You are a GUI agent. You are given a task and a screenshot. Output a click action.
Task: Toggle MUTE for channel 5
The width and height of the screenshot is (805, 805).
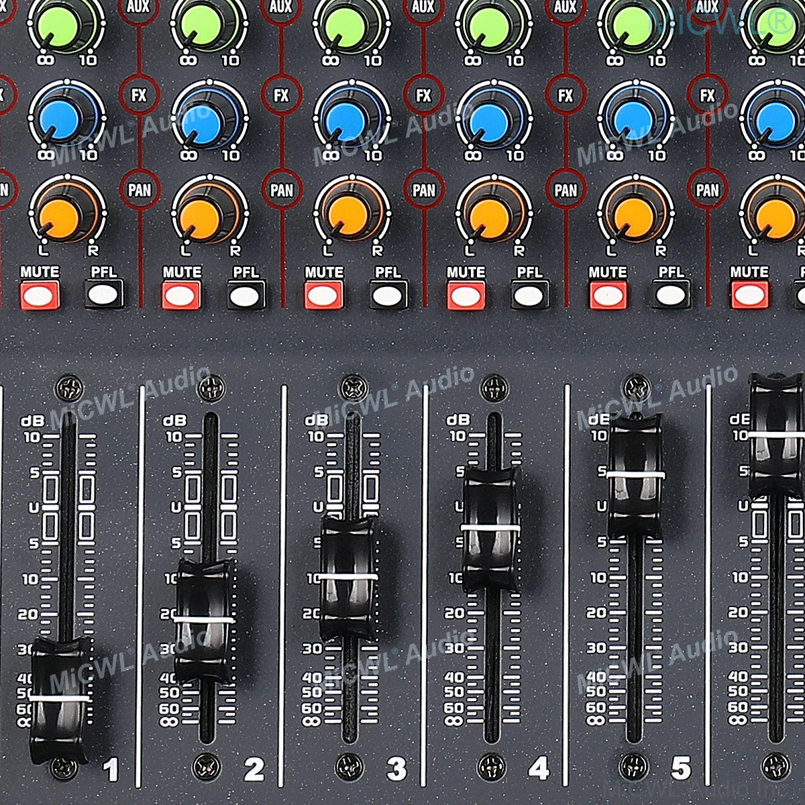(608, 294)
